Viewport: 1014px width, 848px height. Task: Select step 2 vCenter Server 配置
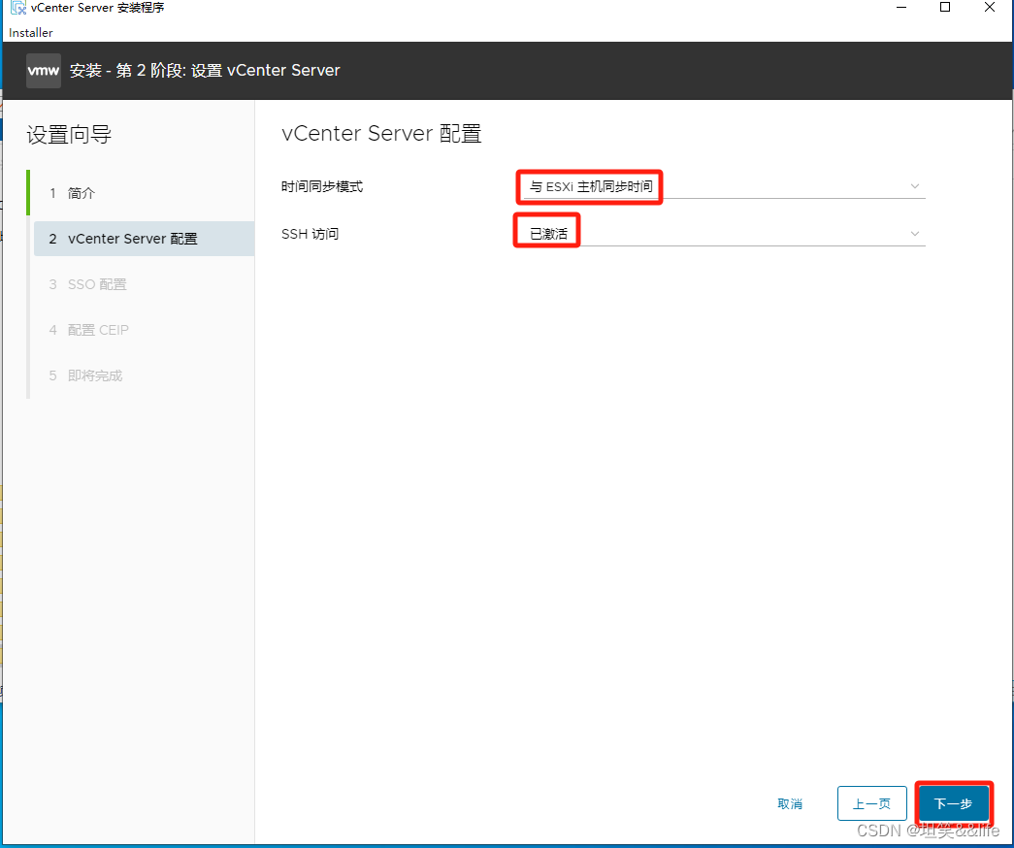144,239
